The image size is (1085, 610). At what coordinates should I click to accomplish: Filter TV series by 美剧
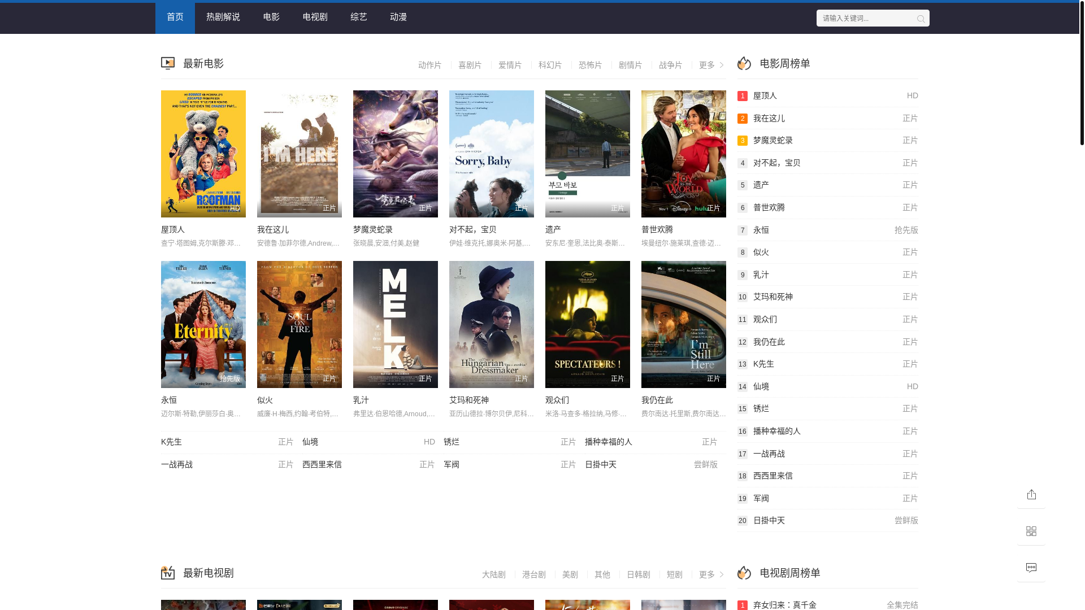click(x=570, y=574)
